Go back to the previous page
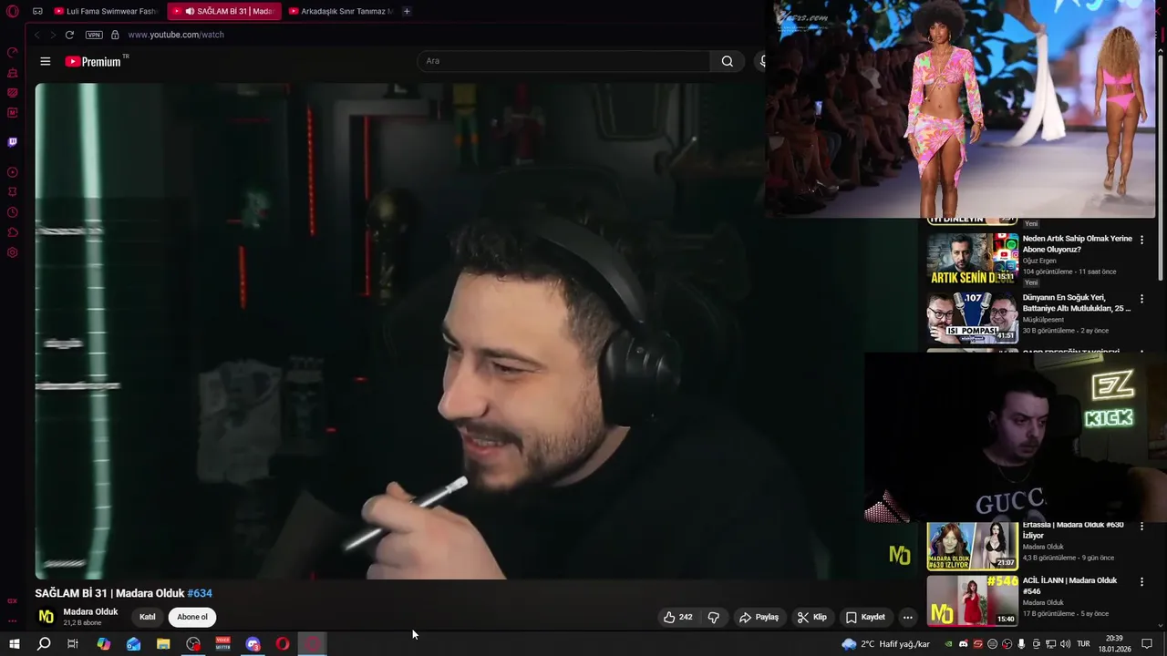The image size is (1167, 656). pyautogui.click(x=36, y=35)
